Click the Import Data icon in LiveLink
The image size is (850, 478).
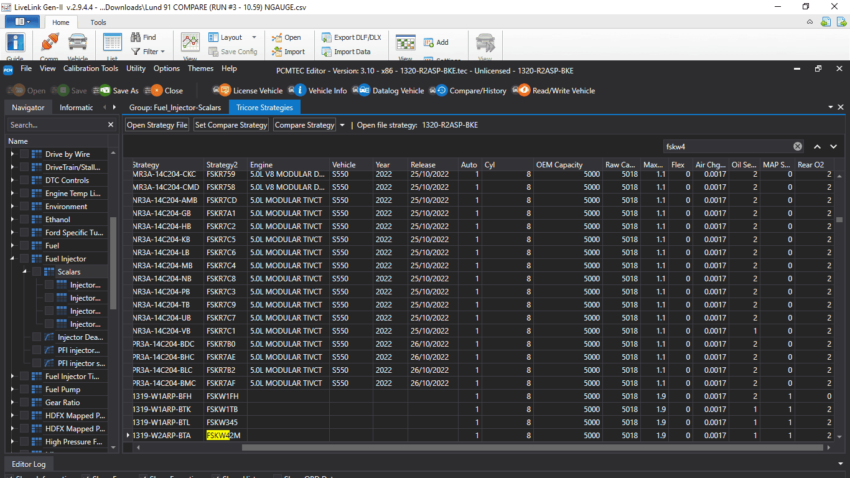click(327, 52)
